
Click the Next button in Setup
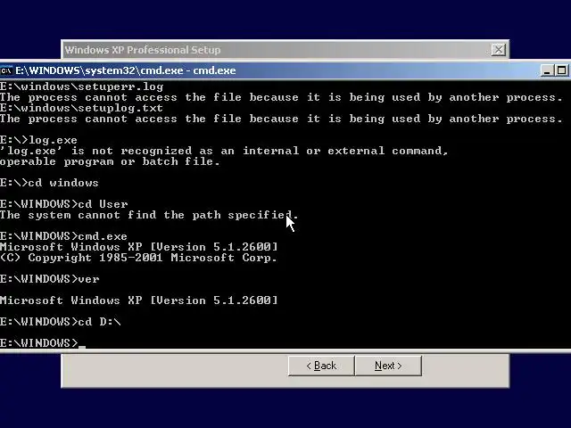pos(388,366)
